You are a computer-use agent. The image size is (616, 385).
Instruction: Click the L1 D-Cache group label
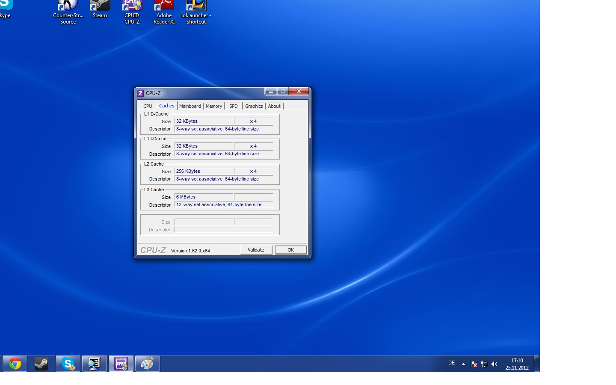[156, 114]
